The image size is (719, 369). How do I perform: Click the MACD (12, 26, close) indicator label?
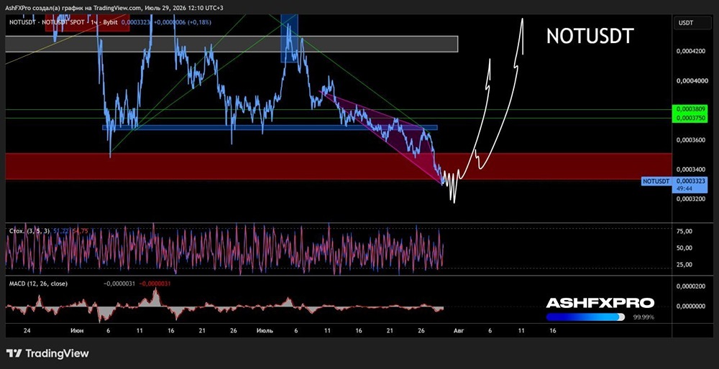point(39,284)
